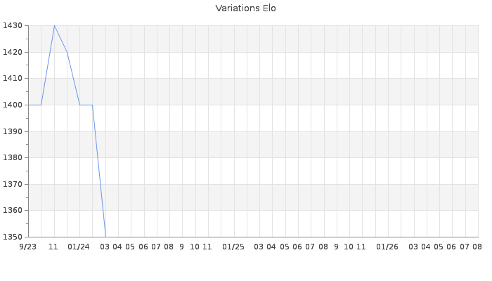Click the 9/23 x-axis label
The height and width of the screenshot is (281, 492).
coord(28,247)
